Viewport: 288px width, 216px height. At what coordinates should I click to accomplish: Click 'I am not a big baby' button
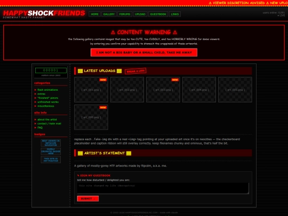144,52
